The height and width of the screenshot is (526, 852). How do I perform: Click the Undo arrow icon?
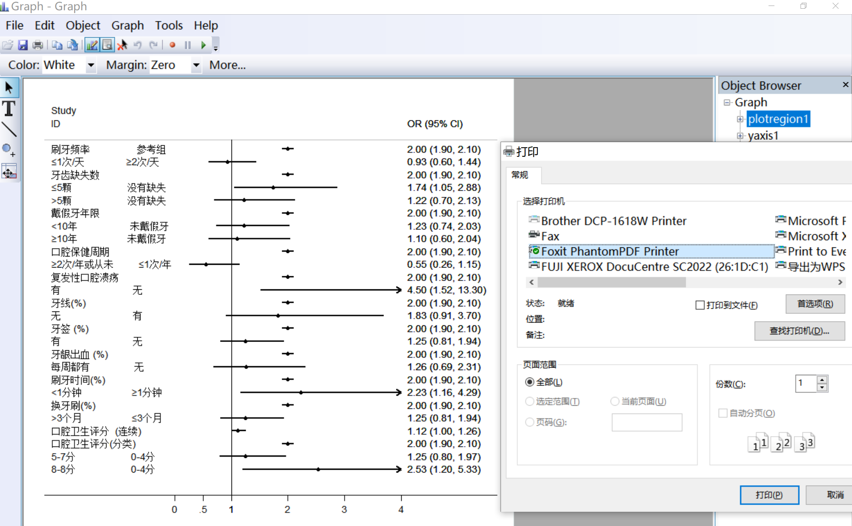(x=138, y=45)
